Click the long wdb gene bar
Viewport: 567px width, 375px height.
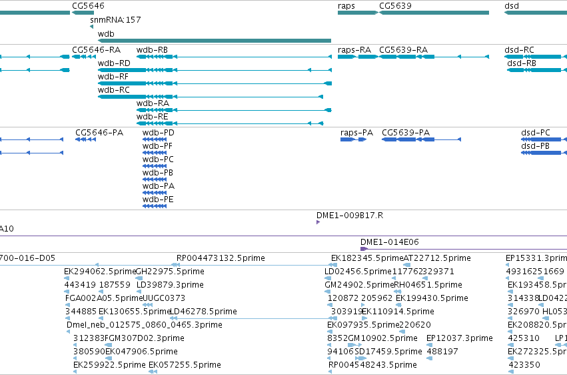pos(215,41)
